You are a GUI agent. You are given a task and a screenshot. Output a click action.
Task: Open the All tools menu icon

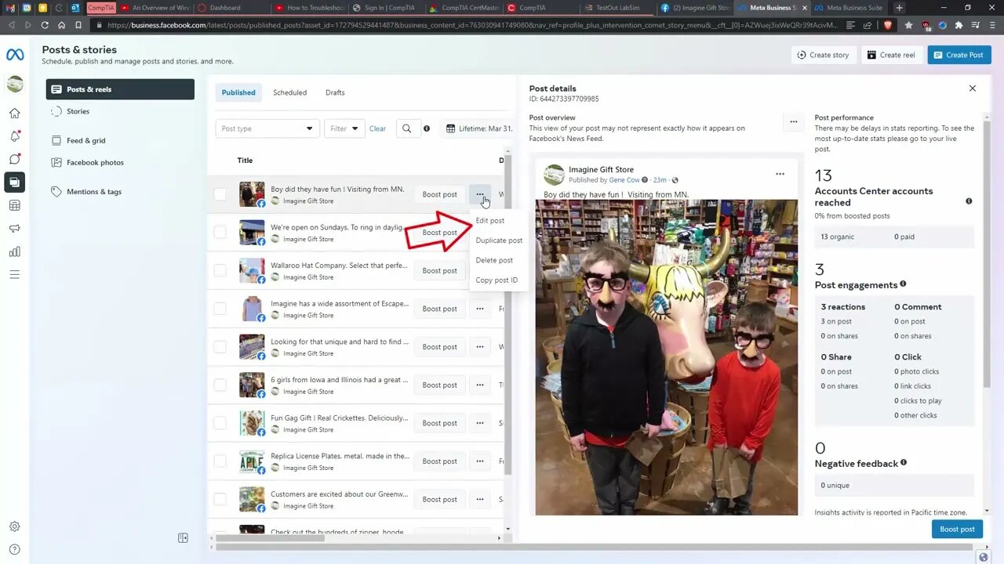(x=15, y=275)
